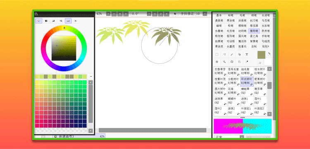Screen dimensions: 310x149
Task: Select the hand pan tool
Action: click(x=239, y=62)
